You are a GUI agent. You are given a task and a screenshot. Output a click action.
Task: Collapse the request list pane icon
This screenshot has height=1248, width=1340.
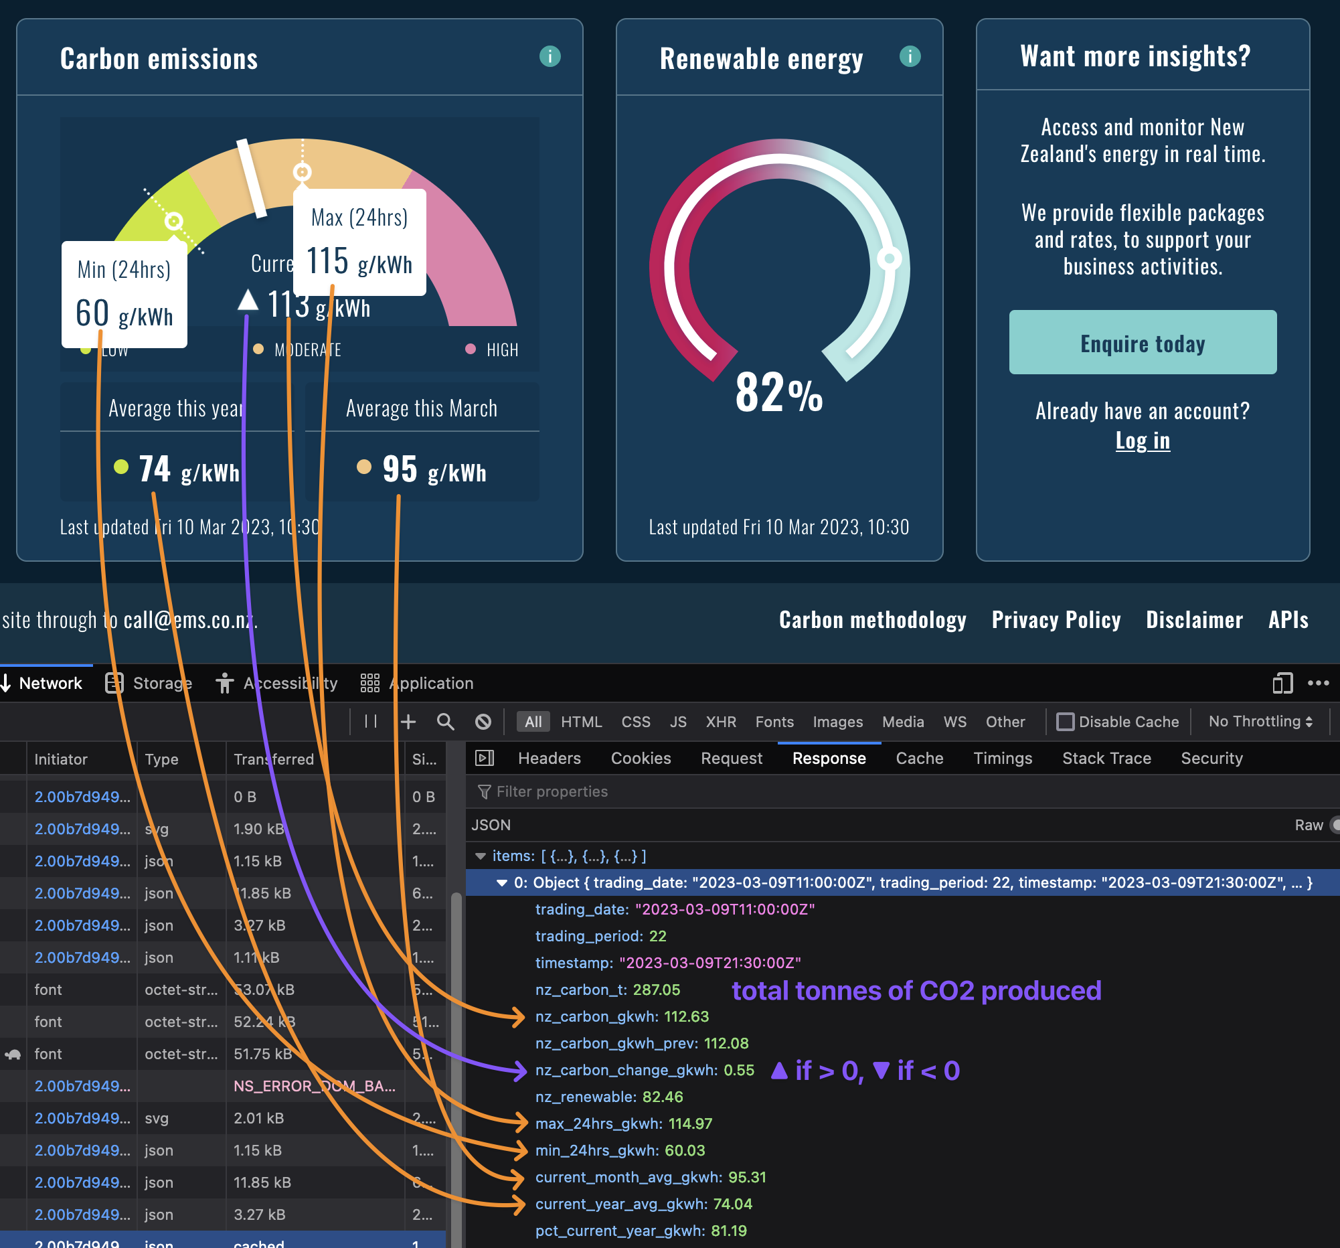(485, 758)
